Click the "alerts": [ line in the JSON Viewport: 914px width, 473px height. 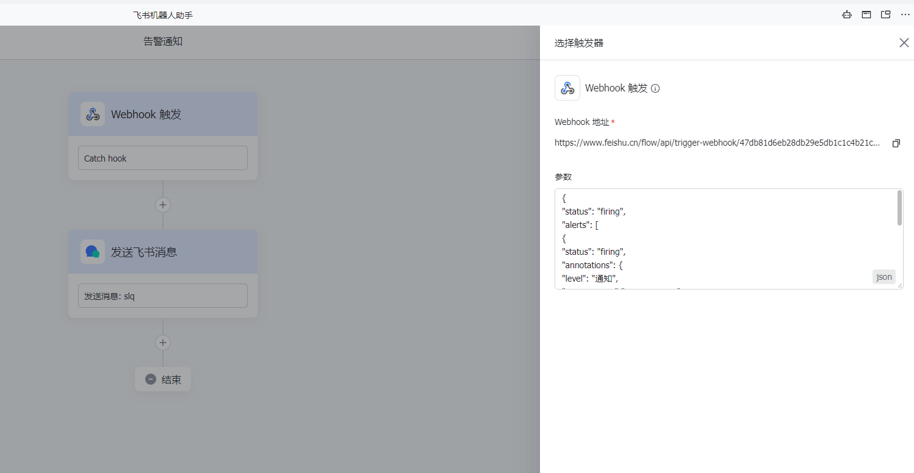pyautogui.click(x=580, y=225)
